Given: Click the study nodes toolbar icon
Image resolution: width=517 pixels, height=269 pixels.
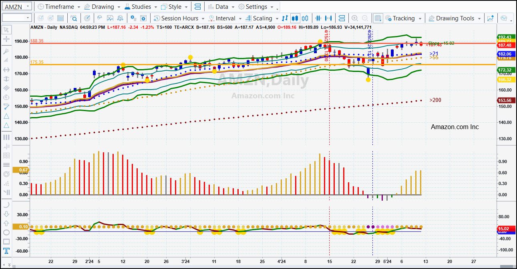Looking at the screenshot, I should tap(121, 18).
